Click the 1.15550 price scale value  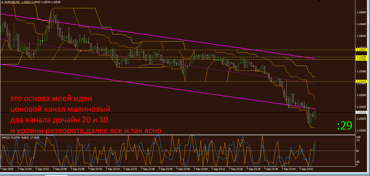[361, 95]
